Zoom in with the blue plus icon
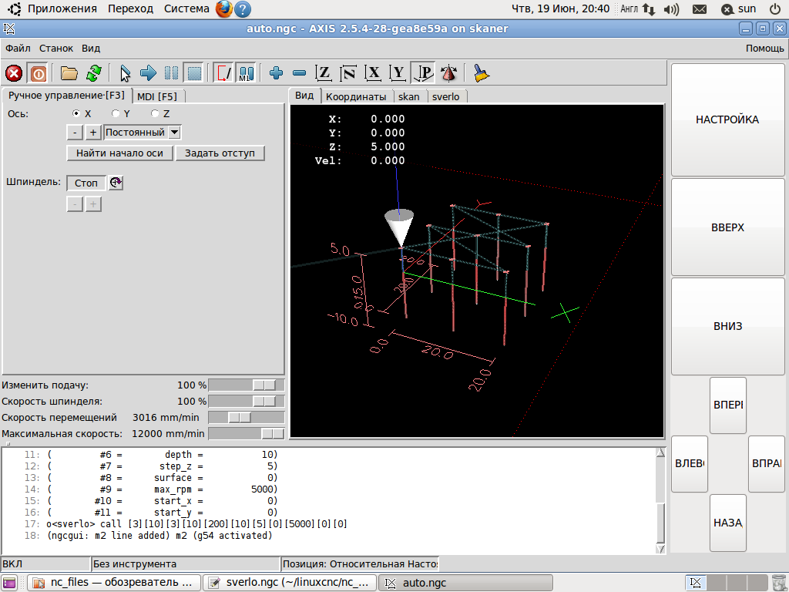This screenshot has height=592, width=789. (x=277, y=73)
